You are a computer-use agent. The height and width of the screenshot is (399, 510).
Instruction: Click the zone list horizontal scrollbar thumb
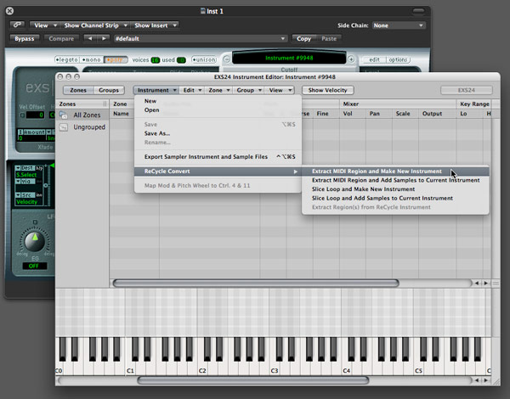point(256,283)
